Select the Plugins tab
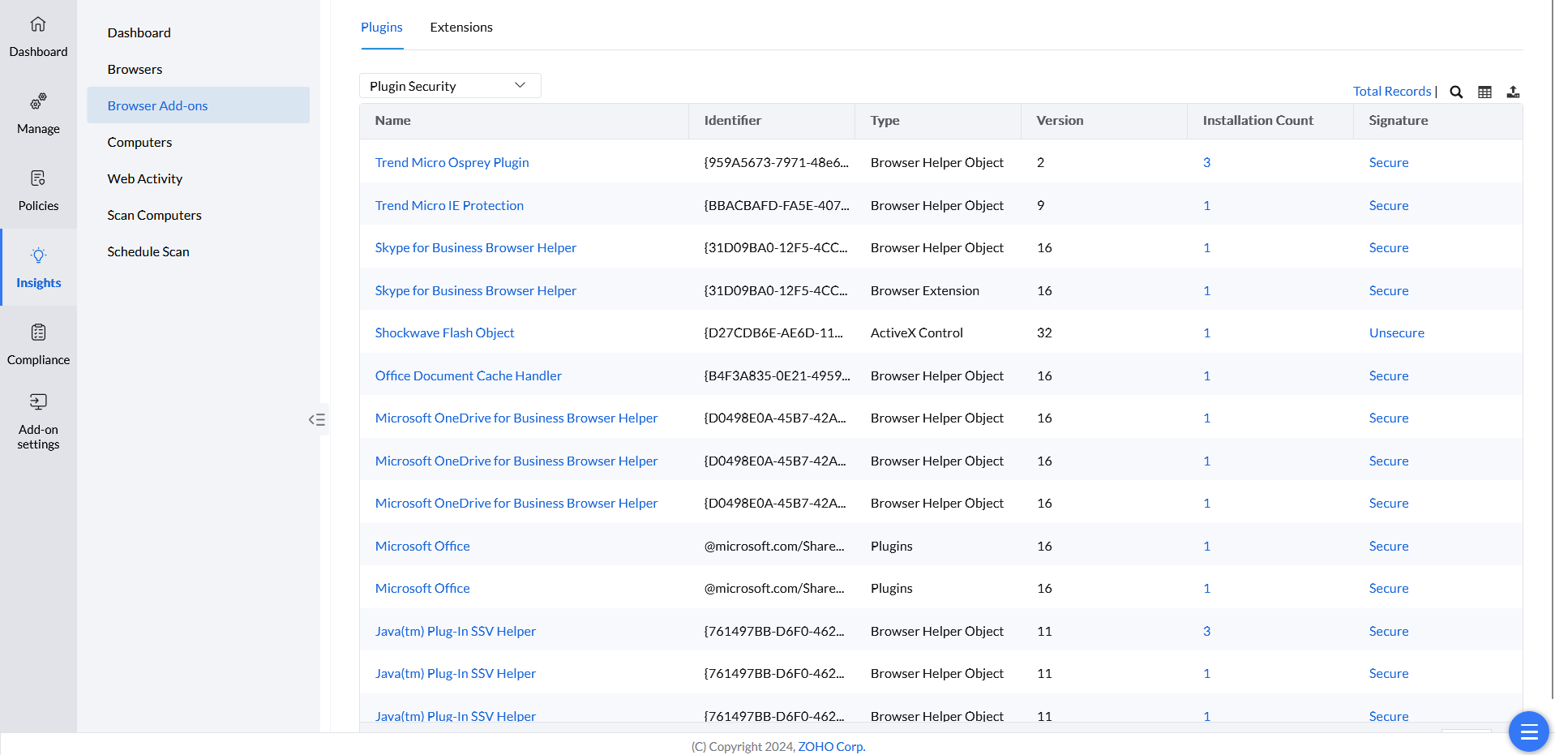 click(x=381, y=28)
